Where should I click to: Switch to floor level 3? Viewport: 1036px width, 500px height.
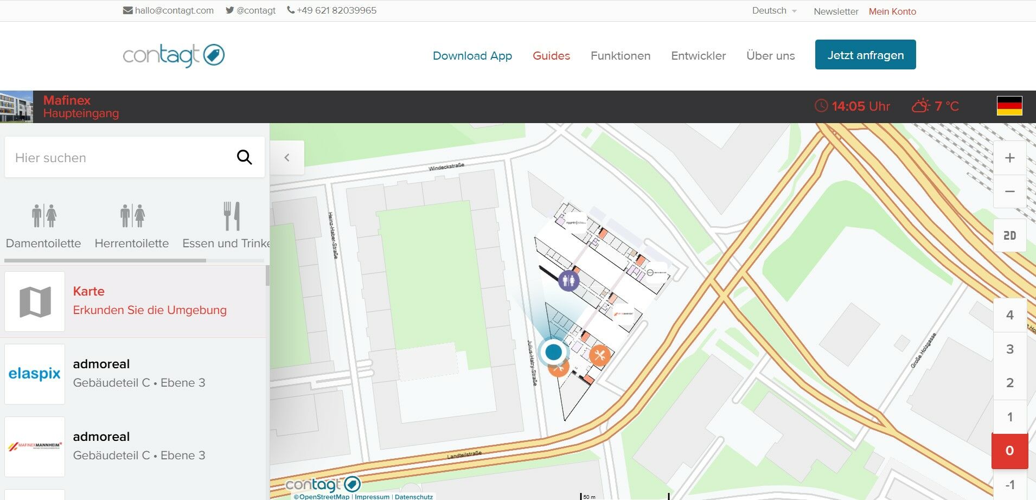tap(1009, 349)
